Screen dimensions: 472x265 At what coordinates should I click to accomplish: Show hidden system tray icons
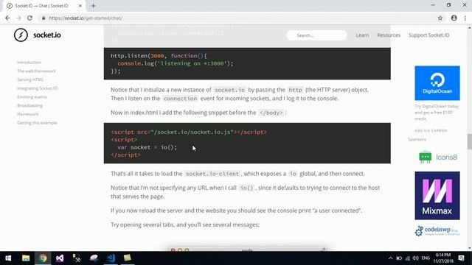[390, 258]
